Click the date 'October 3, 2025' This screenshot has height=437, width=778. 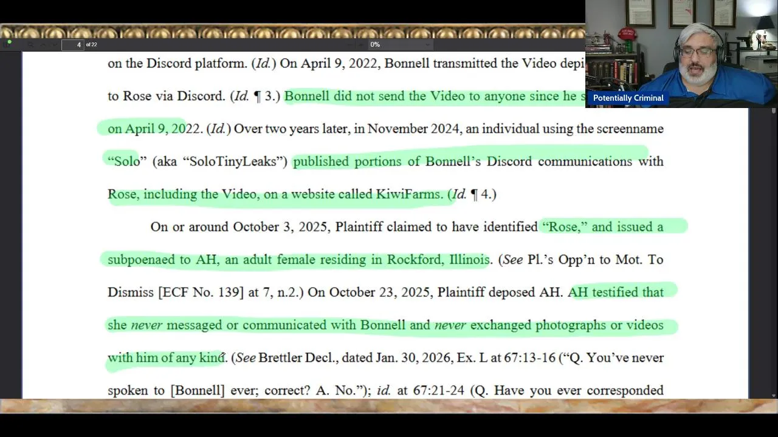282,227
